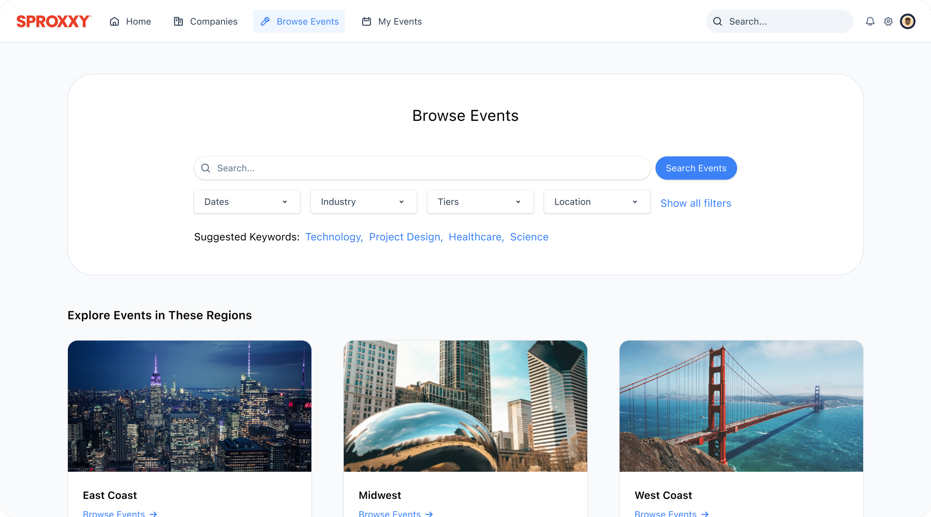Open the settings gear icon
Viewport: 931px width, 517px height.
[x=888, y=21]
